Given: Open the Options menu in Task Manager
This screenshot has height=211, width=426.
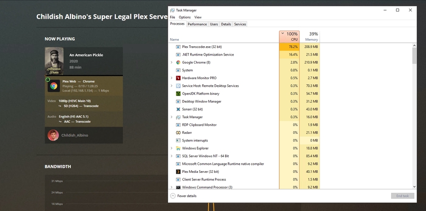Looking at the screenshot, I should (x=185, y=17).
